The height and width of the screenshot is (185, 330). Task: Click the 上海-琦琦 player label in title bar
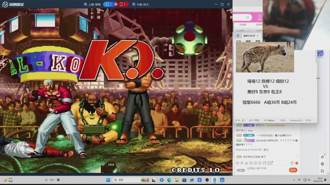[92, 5]
